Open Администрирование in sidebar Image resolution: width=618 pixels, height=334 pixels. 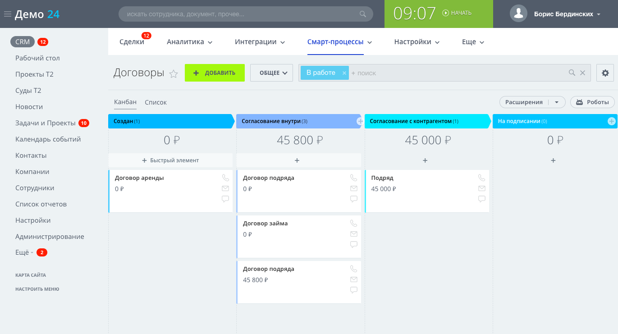(50, 237)
